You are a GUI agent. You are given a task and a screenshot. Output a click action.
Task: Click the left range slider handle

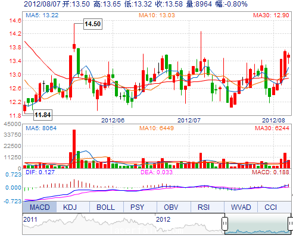click(225, 224)
